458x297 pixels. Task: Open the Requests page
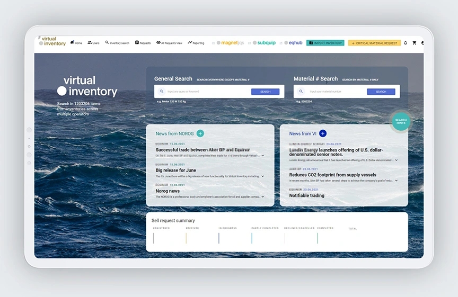pyautogui.click(x=143, y=42)
